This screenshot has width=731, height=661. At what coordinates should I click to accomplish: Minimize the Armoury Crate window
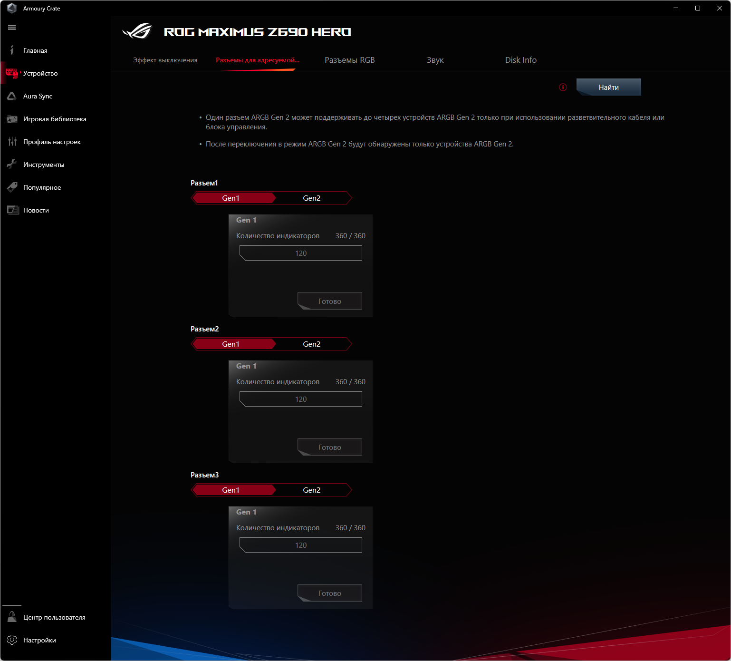pyautogui.click(x=676, y=8)
